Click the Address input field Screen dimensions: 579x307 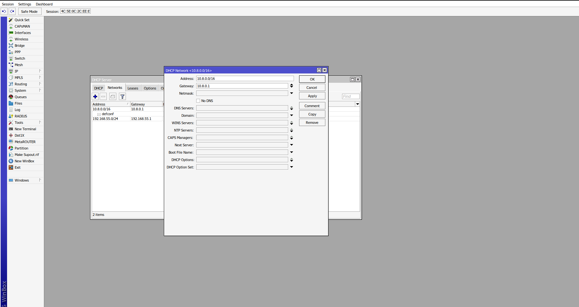pos(245,79)
